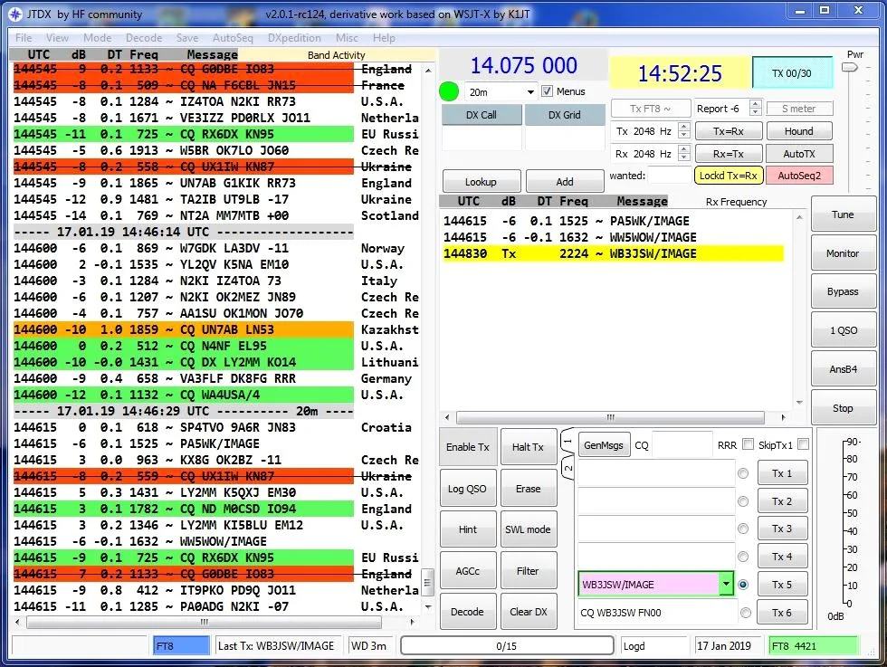Click the Lockd Tx=Rx button

(728, 176)
